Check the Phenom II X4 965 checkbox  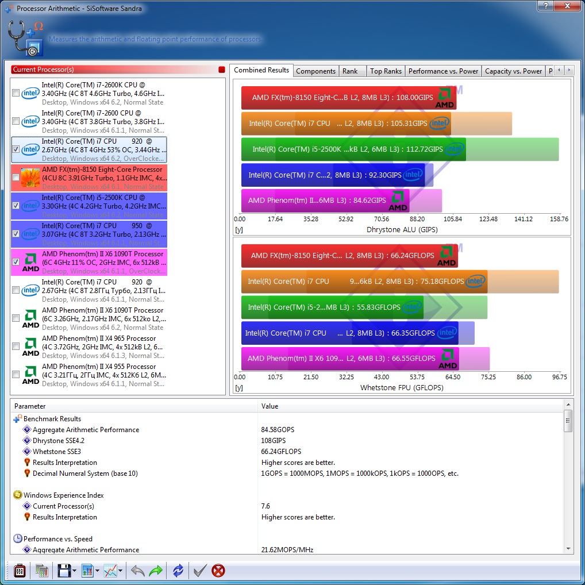click(16, 346)
